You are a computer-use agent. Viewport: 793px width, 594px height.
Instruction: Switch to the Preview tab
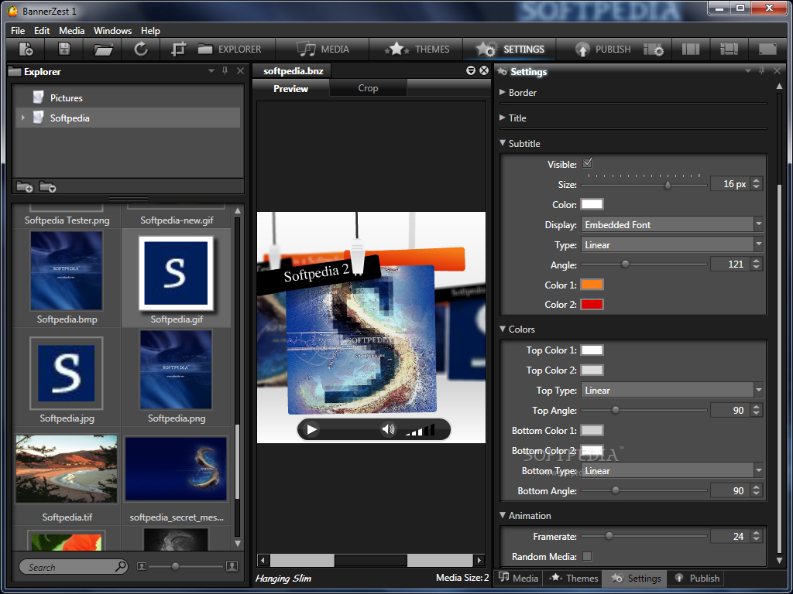[291, 88]
